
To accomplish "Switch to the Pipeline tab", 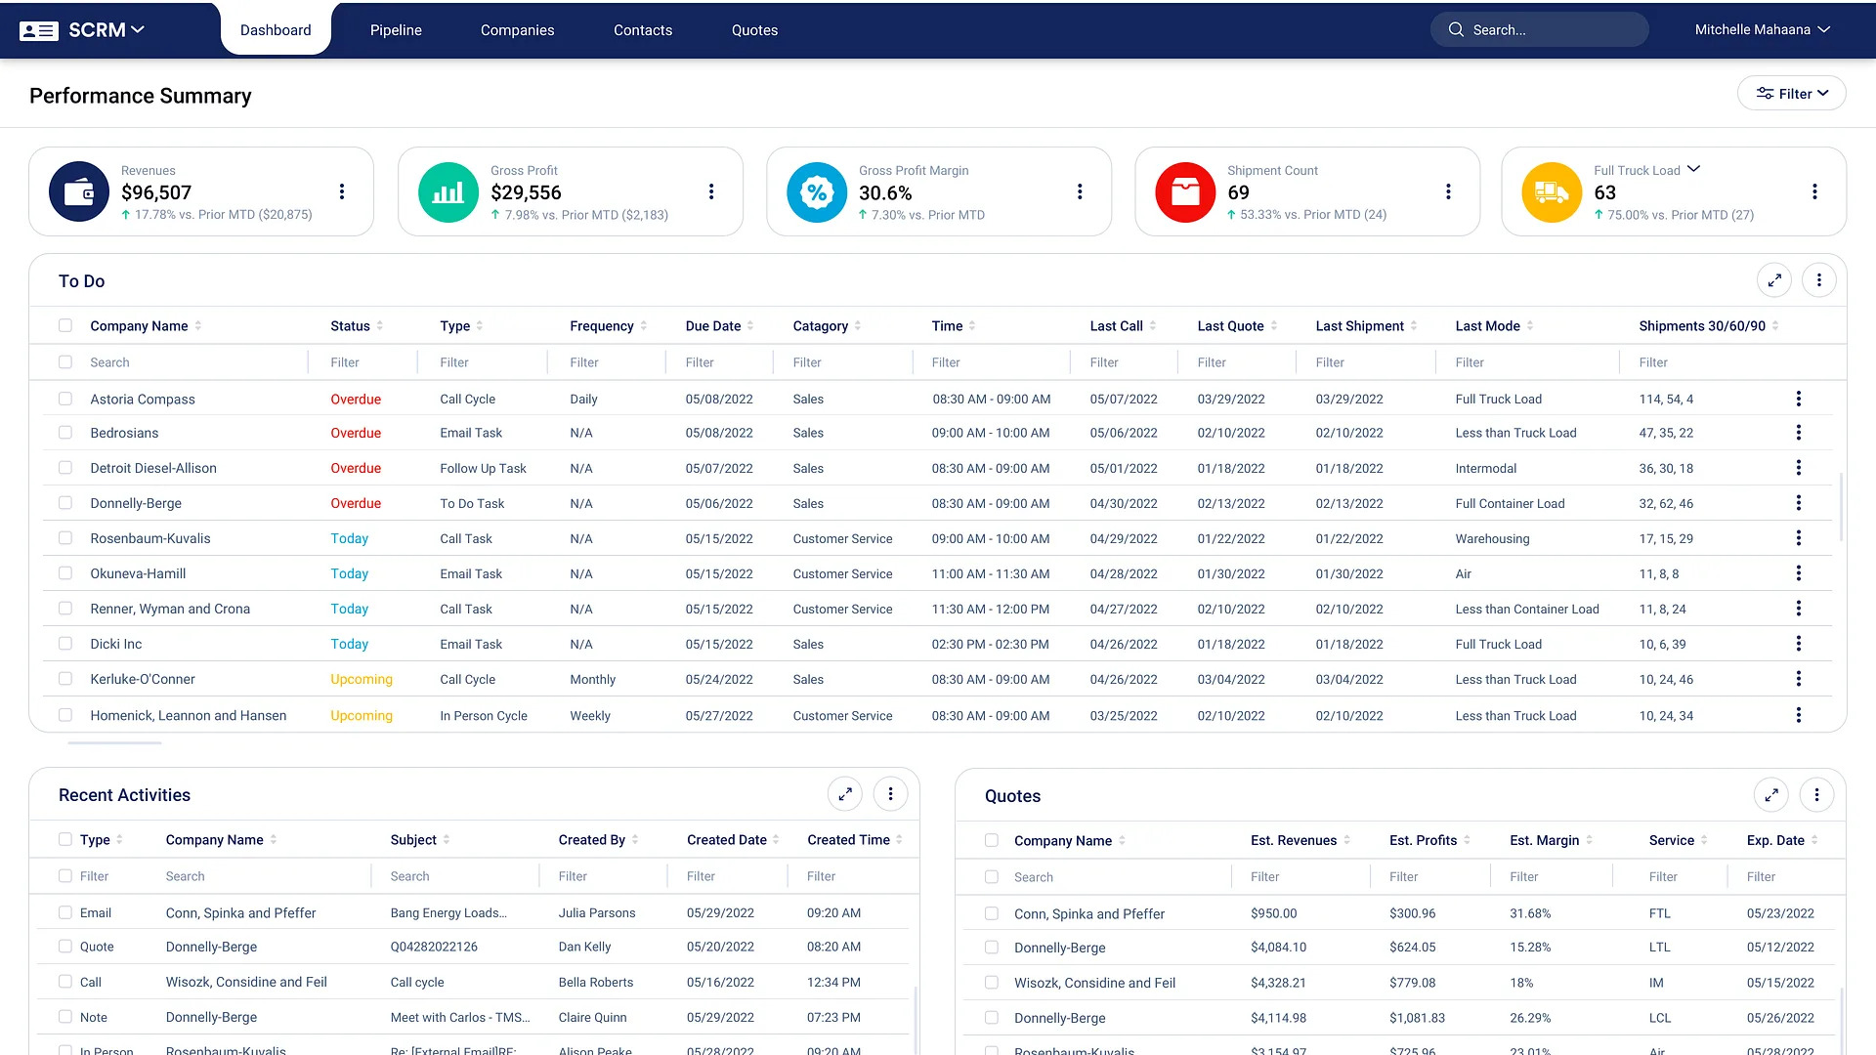I will coord(396,29).
